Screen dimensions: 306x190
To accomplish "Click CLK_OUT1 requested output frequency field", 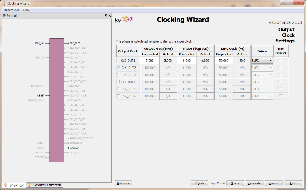I will (x=150, y=61).
